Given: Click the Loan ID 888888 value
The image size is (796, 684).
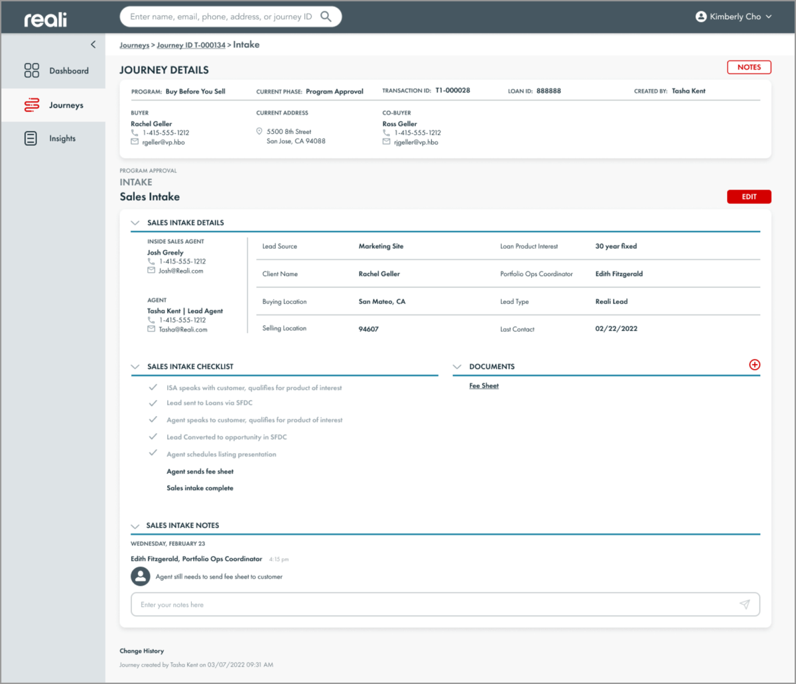Looking at the screenshot, I should tap(549, 91).
